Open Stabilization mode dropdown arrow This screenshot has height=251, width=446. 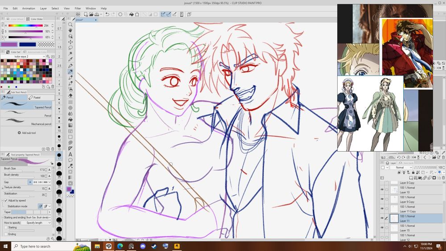[x=50, y=206]
